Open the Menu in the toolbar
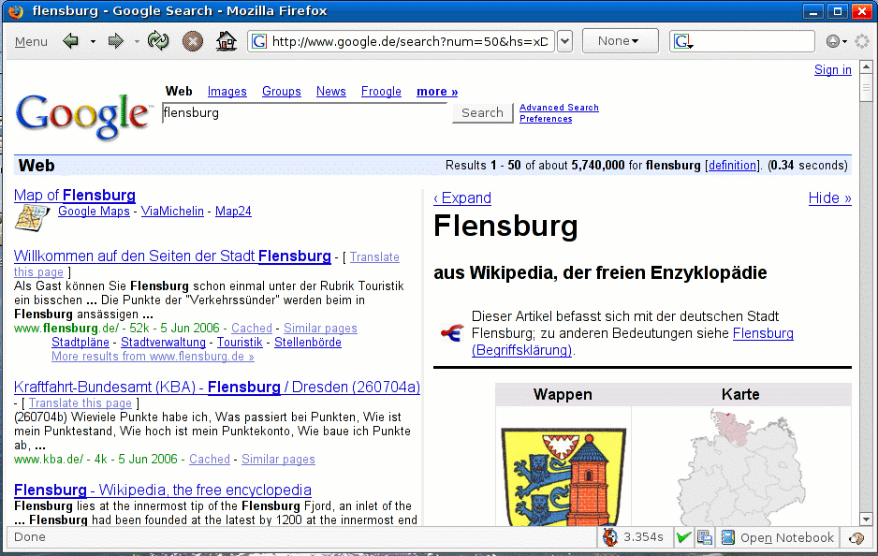Image resolution: width=878 pixels, height=556 pixels. (31, 41)
